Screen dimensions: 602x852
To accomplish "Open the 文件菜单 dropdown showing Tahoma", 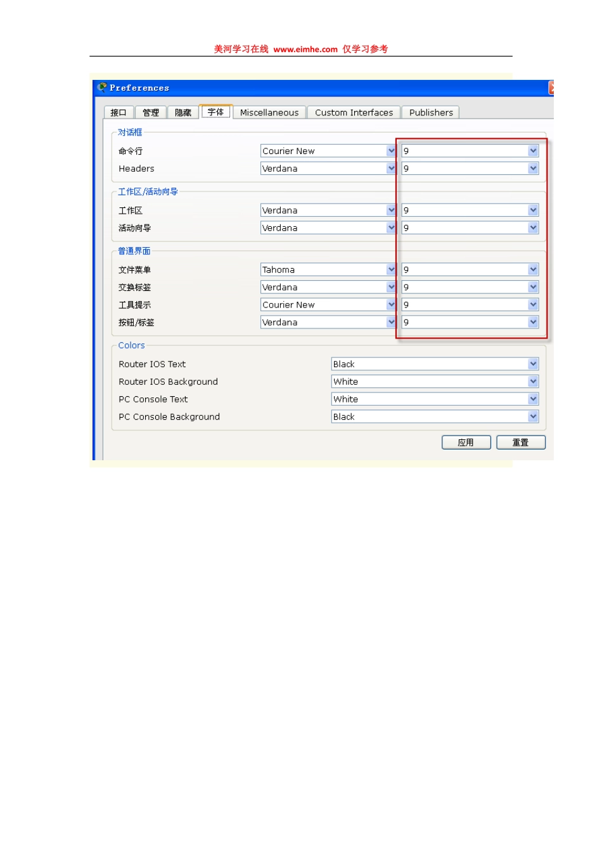I will pos(391,269).
